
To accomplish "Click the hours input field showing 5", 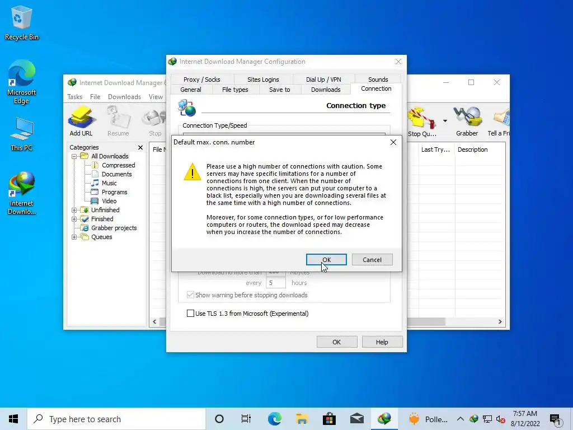I will [x=275, y=283].
